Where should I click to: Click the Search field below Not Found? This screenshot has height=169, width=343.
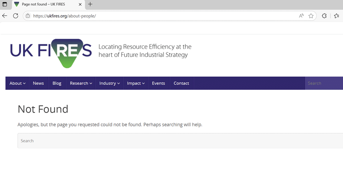coord(180,141)
